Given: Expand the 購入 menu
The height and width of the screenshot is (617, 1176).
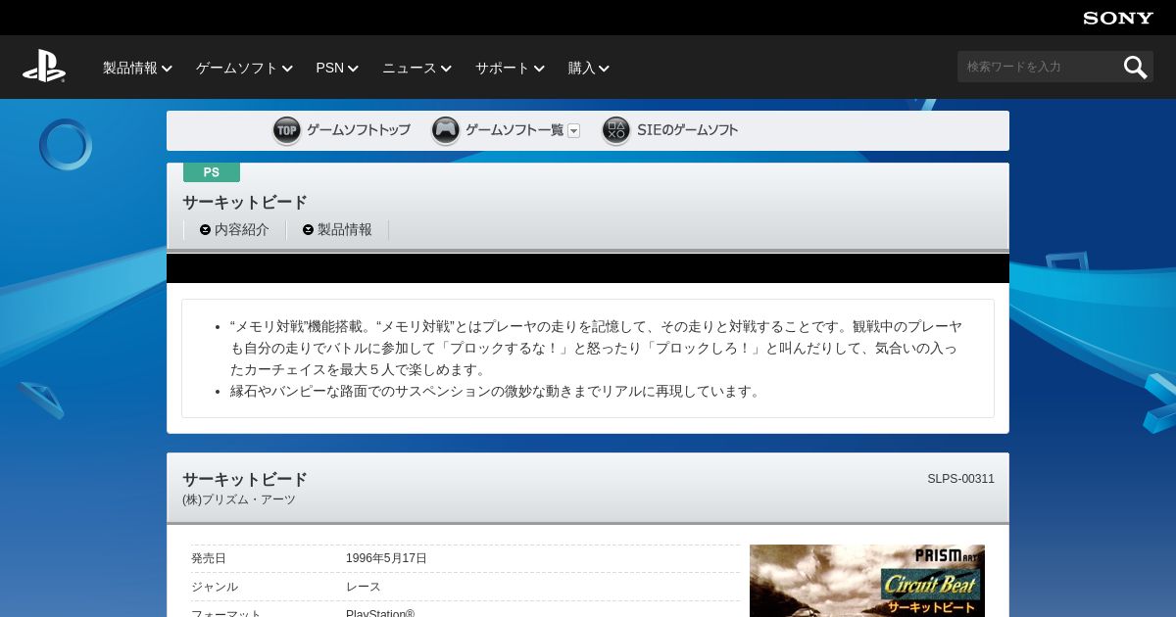Looking at the screenshot, I should tap(589, 68).
